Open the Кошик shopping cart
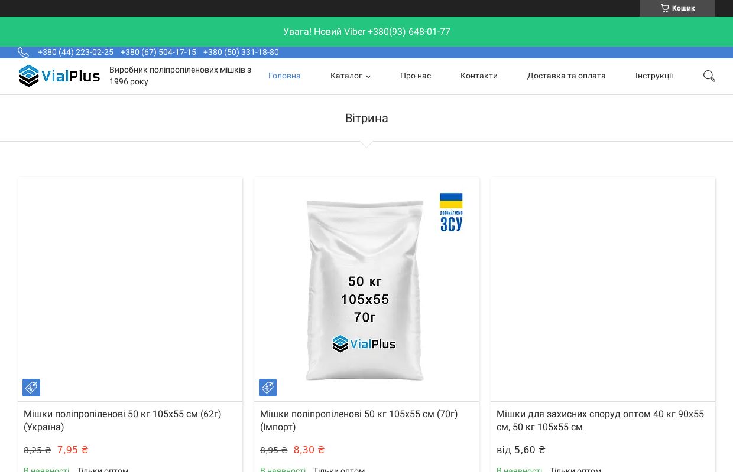 point(677,8)
